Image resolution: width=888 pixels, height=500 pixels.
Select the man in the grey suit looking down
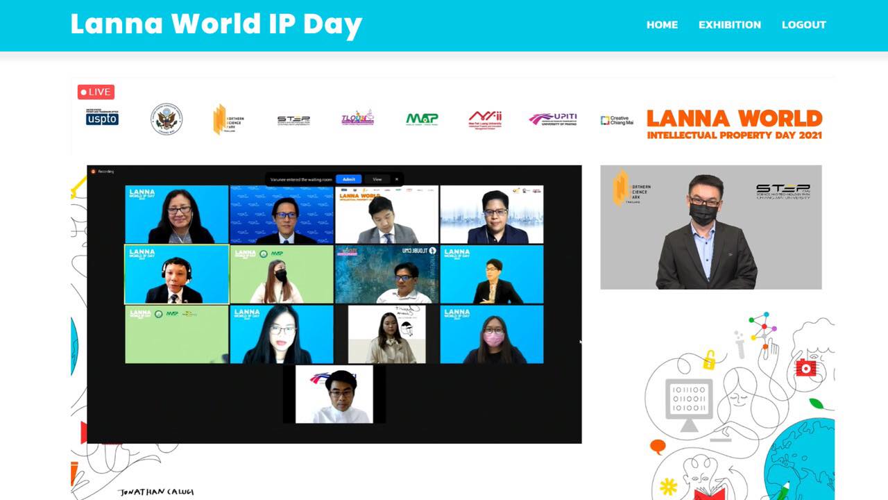click(x=386, y=214)
